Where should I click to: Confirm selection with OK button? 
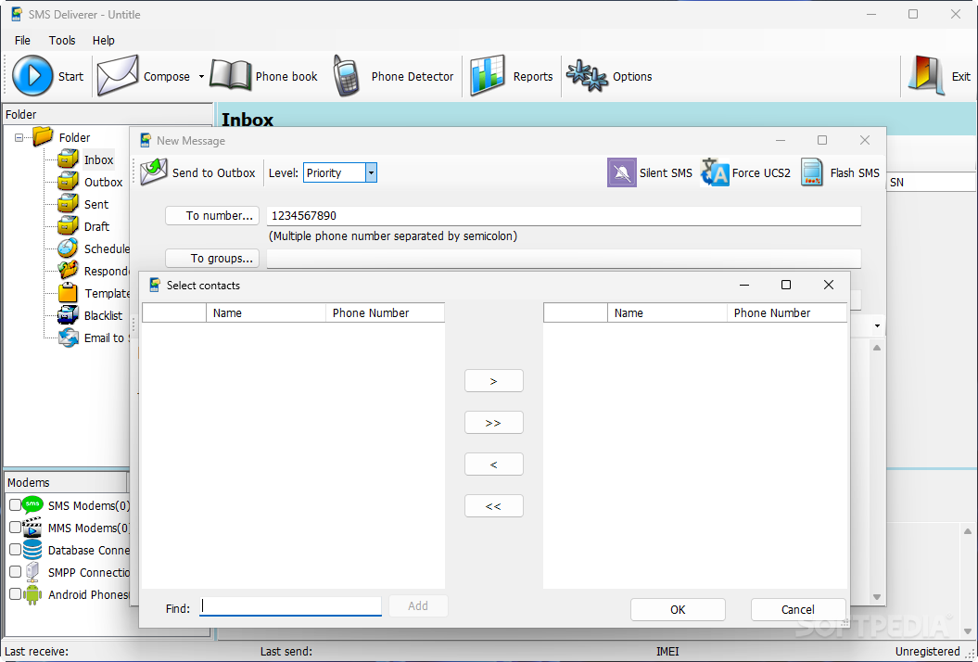[x=678, y=609]
